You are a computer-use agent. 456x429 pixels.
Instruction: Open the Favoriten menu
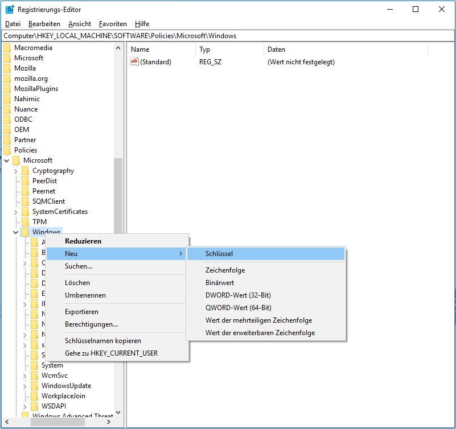(113, 24)
